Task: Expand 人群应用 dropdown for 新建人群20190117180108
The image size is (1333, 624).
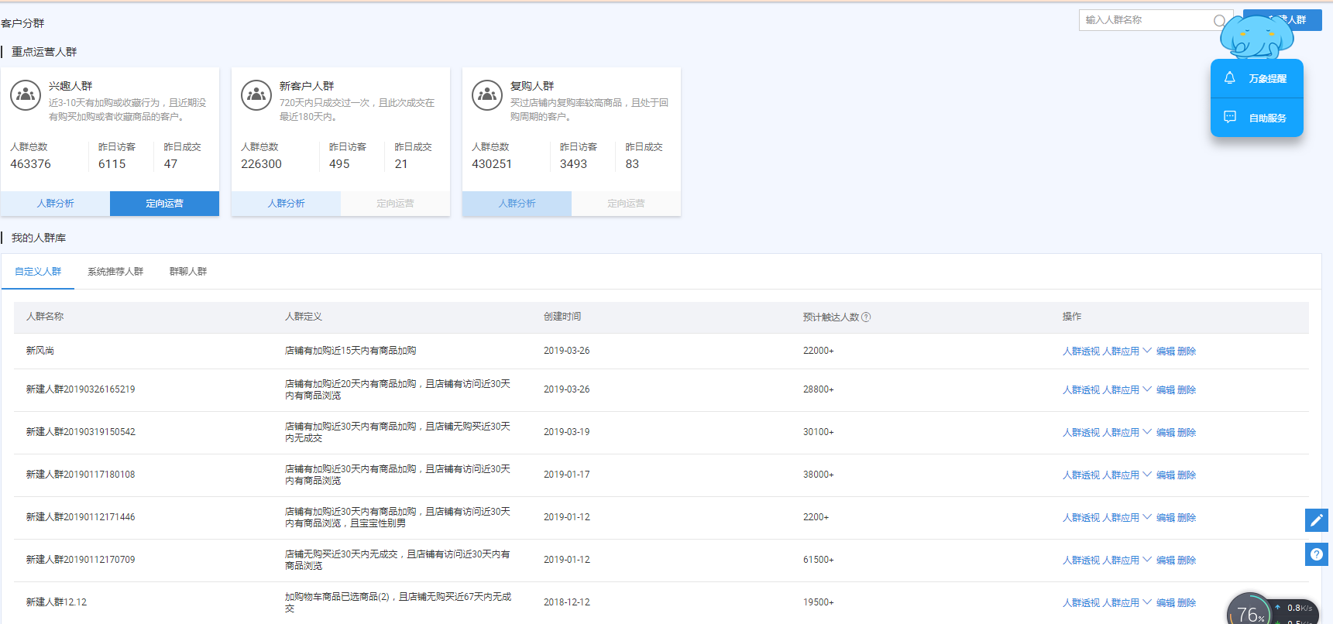Action: tap(1127, 475)
